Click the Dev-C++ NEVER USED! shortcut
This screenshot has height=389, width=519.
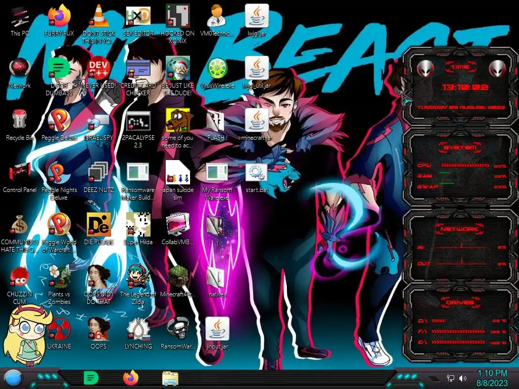click(x=99, y=73)
